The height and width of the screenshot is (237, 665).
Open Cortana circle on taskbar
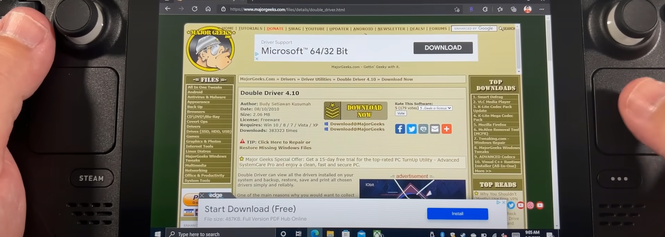283,234
